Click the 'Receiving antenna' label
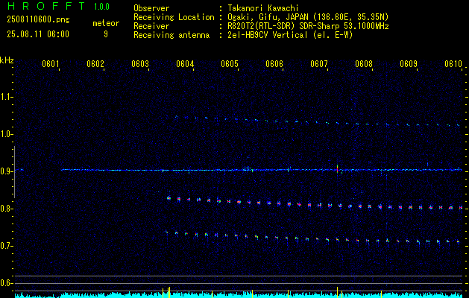 [x=171, y=35]
